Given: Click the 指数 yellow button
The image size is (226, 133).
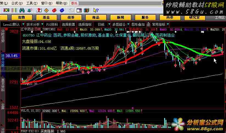Looking at the screenshot, I should click(22, 17).
